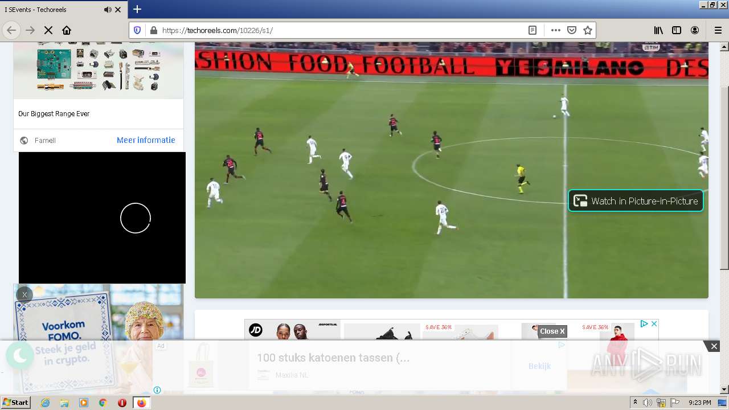Go forward to the next page
The height and width of the screenshot is (410, 729).
point(30,30)
